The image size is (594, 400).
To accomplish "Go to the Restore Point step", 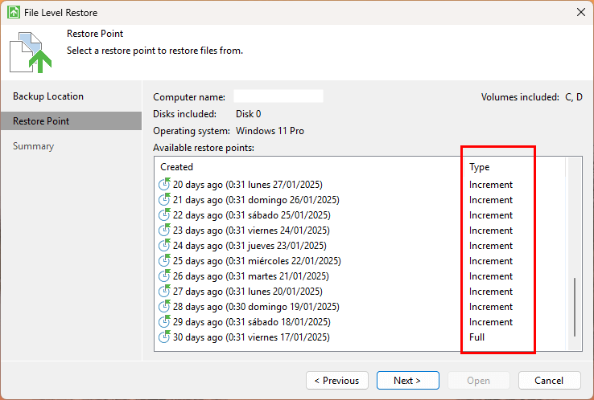I will click(41, 121).
